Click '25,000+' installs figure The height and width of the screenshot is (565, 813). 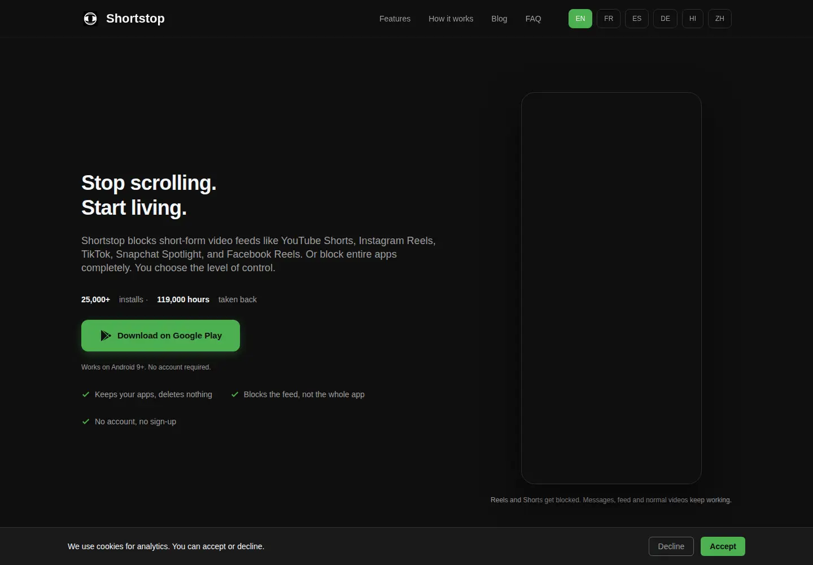pyautogui.click(x=95, y=299)
